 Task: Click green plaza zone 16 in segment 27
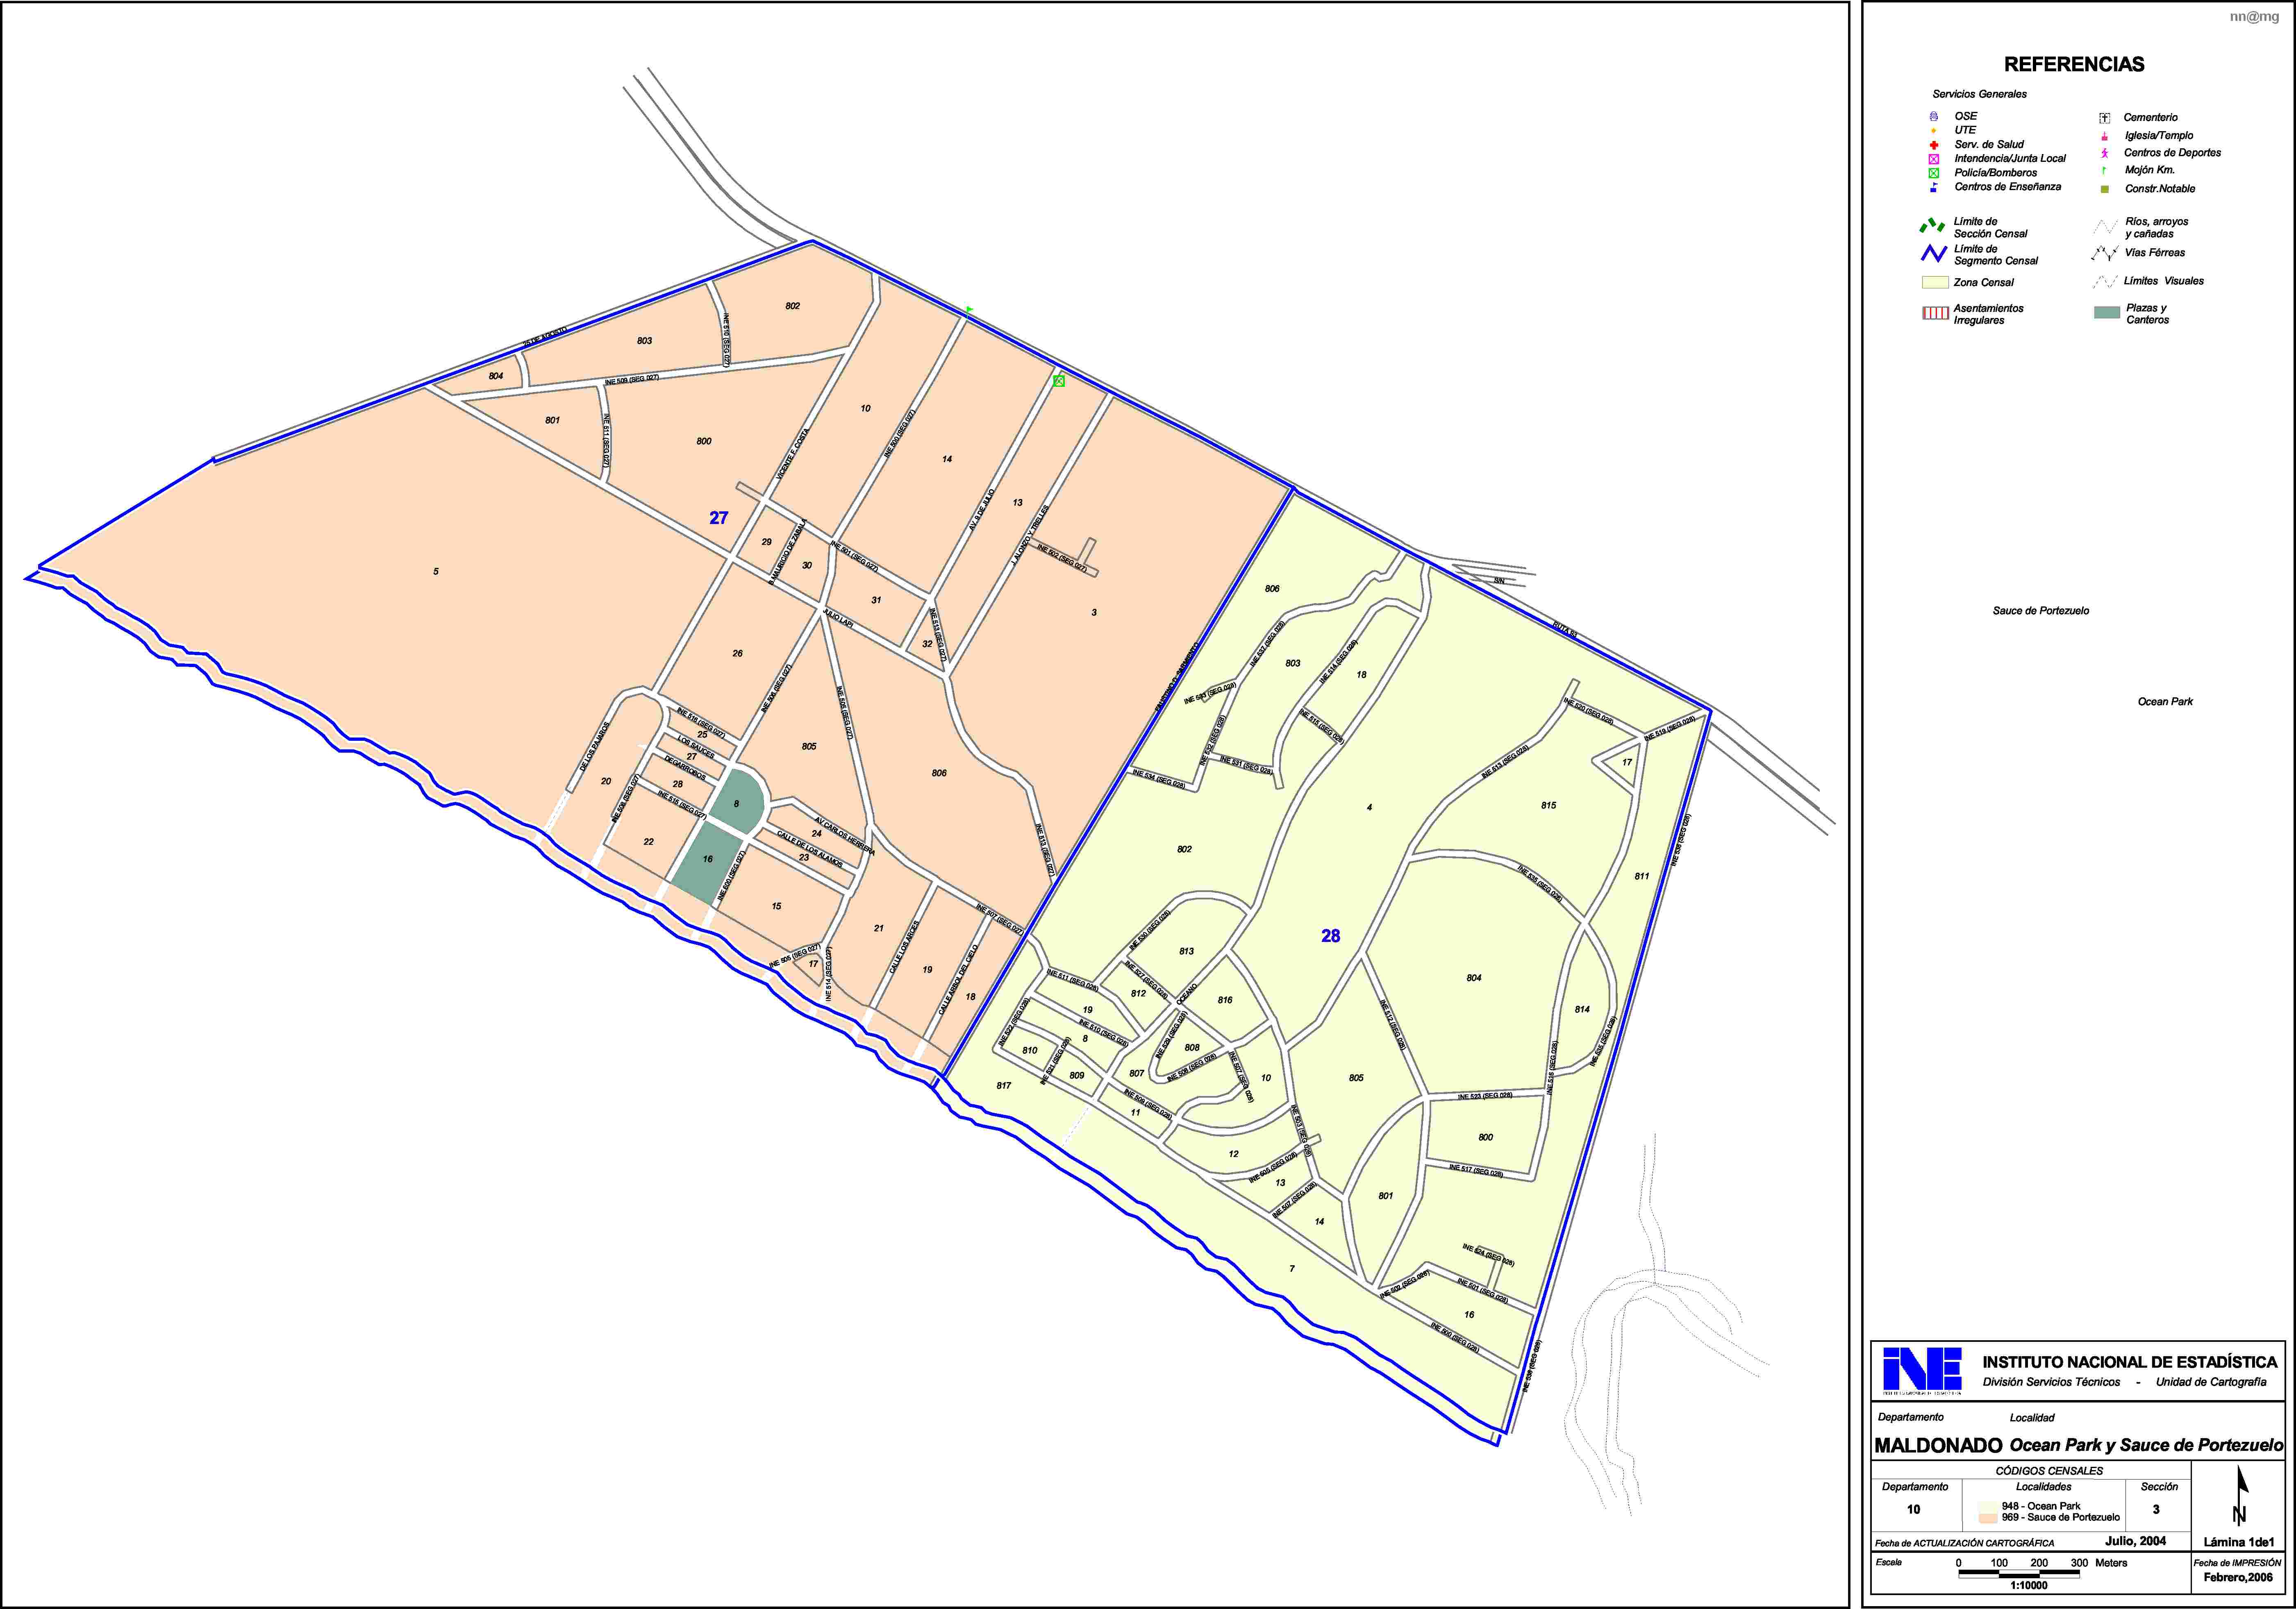pyautogui.click(x=707, y=860)
